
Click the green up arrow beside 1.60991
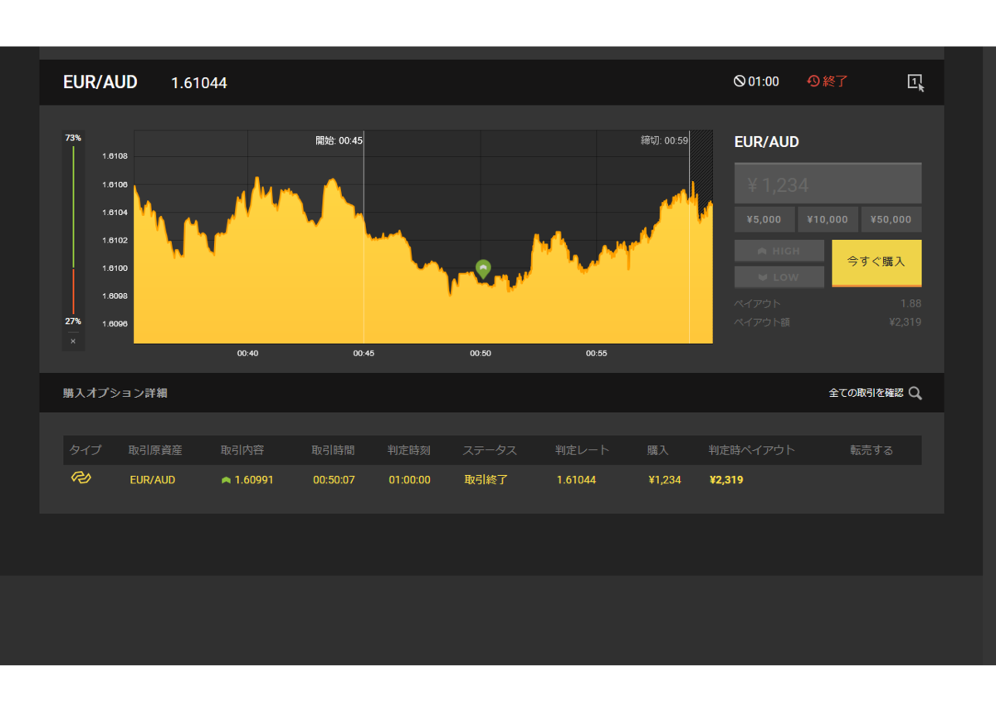coord(226,480)
